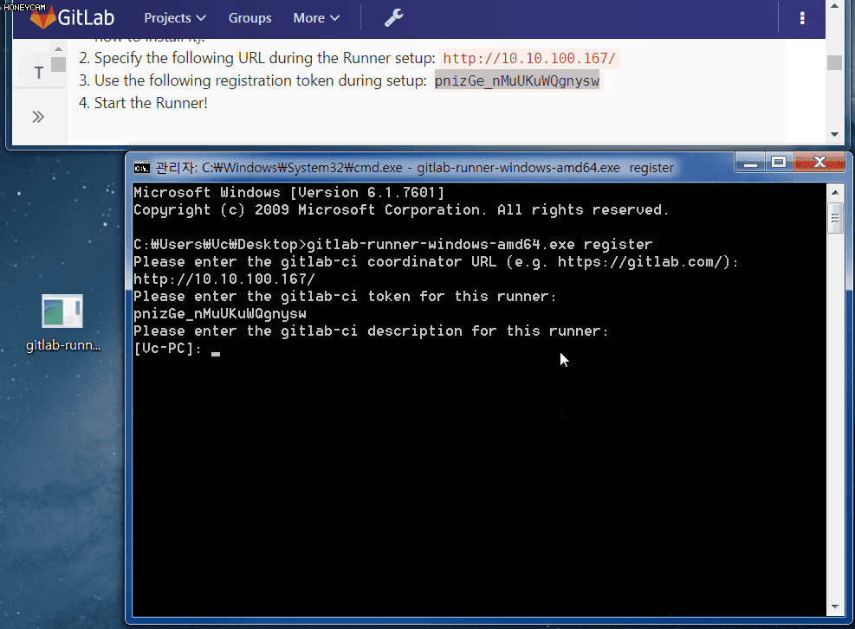Viewport: 855px width, 629px height.
Task: Click the T avatar in GitLab sidebar
Action: 38,72
